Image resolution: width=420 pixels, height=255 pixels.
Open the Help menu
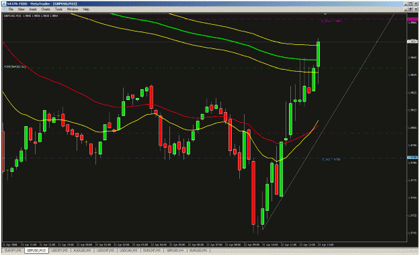[x=86, y=9]
